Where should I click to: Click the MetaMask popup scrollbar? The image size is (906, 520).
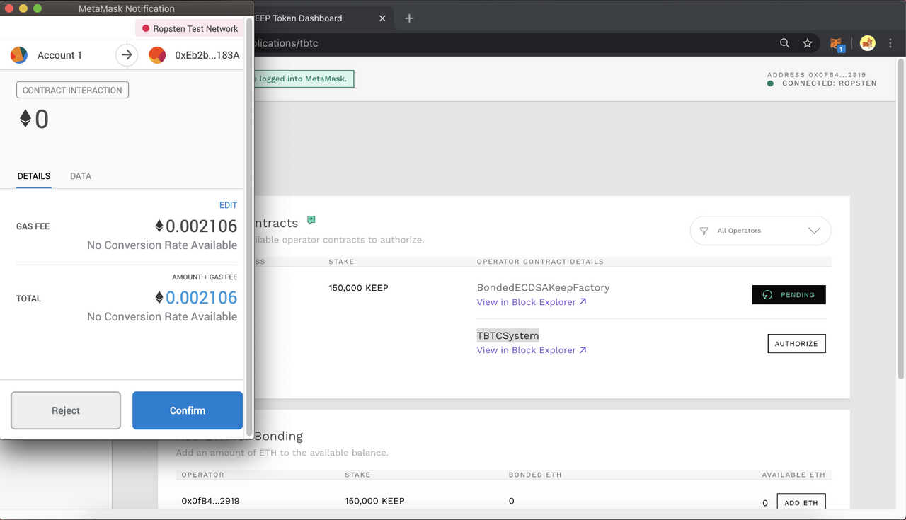248,226
